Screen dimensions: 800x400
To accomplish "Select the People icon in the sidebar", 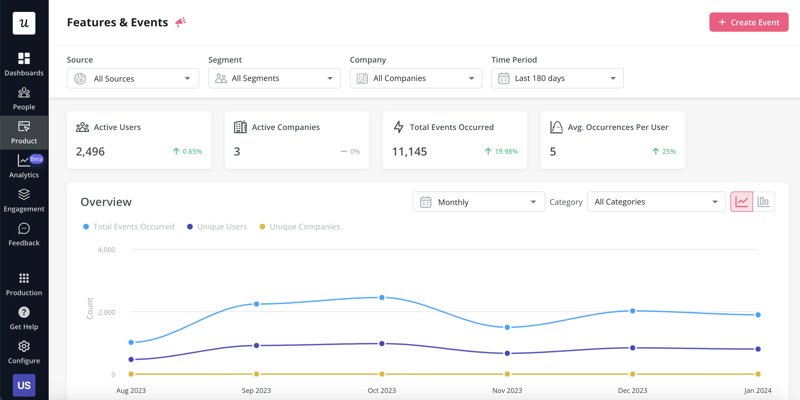I will (x=24, y=93).
